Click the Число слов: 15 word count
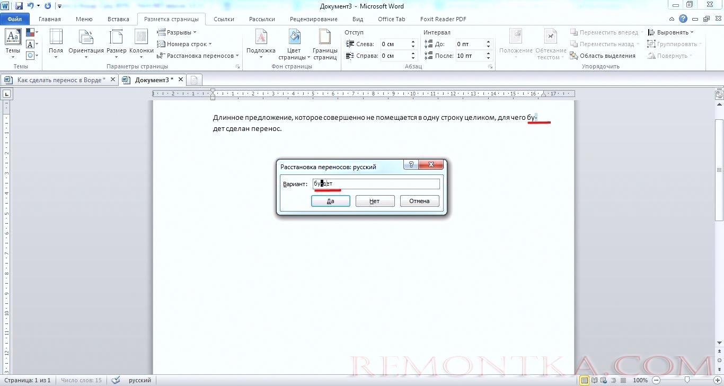The width and height of the screenshot is (724, 386). click(x=81, y=380)
